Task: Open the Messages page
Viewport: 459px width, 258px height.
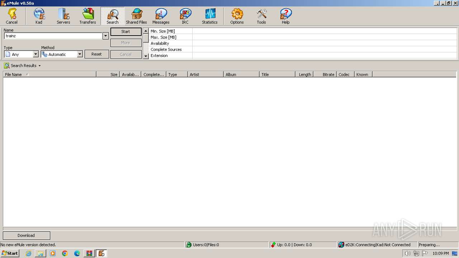Action: 161,16
